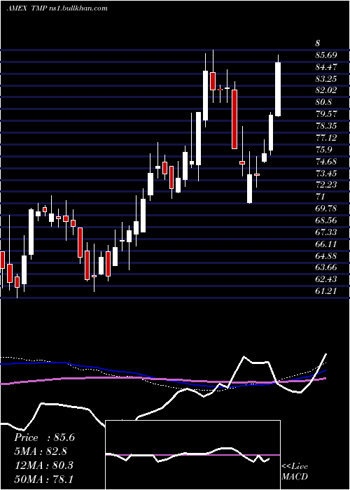Click the pink signal line in MACD inset
This screenshot has height=490, width=350.
tap(192, 455)
